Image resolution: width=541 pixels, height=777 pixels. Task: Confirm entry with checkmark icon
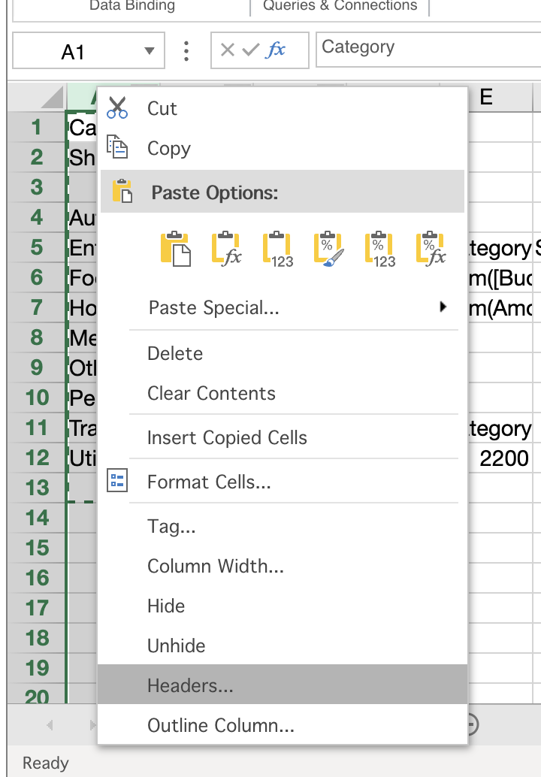[251, 50]
